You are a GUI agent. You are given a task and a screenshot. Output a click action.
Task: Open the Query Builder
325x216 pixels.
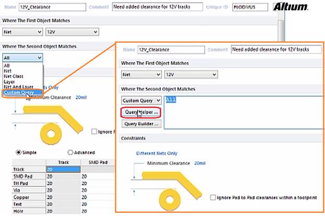(141, 124)
